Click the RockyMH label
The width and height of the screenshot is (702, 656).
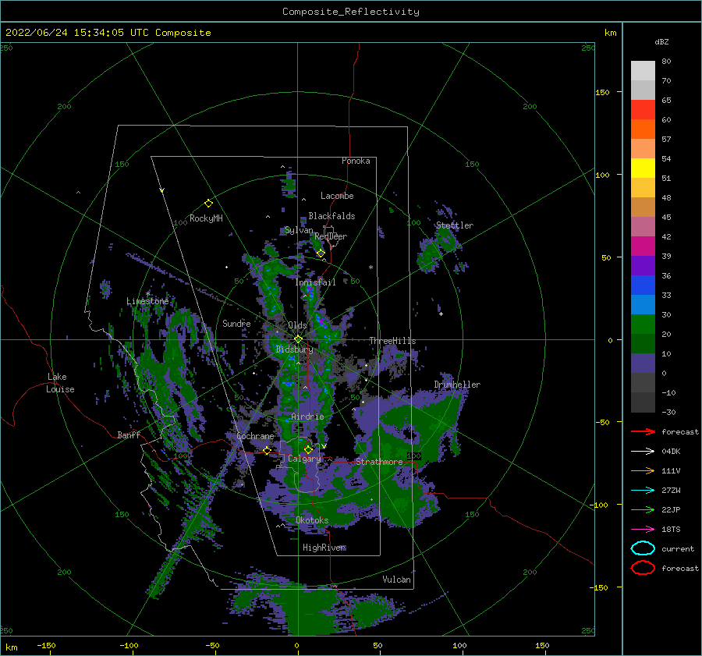(206, 218)
